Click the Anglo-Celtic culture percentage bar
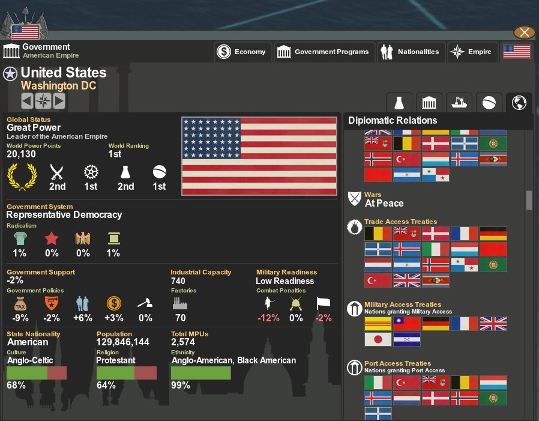 tap(37, 373)
